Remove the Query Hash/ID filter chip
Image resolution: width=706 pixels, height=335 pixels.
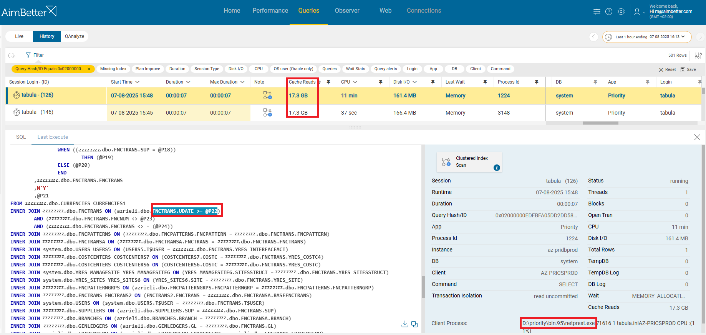(x=89, y=69)
